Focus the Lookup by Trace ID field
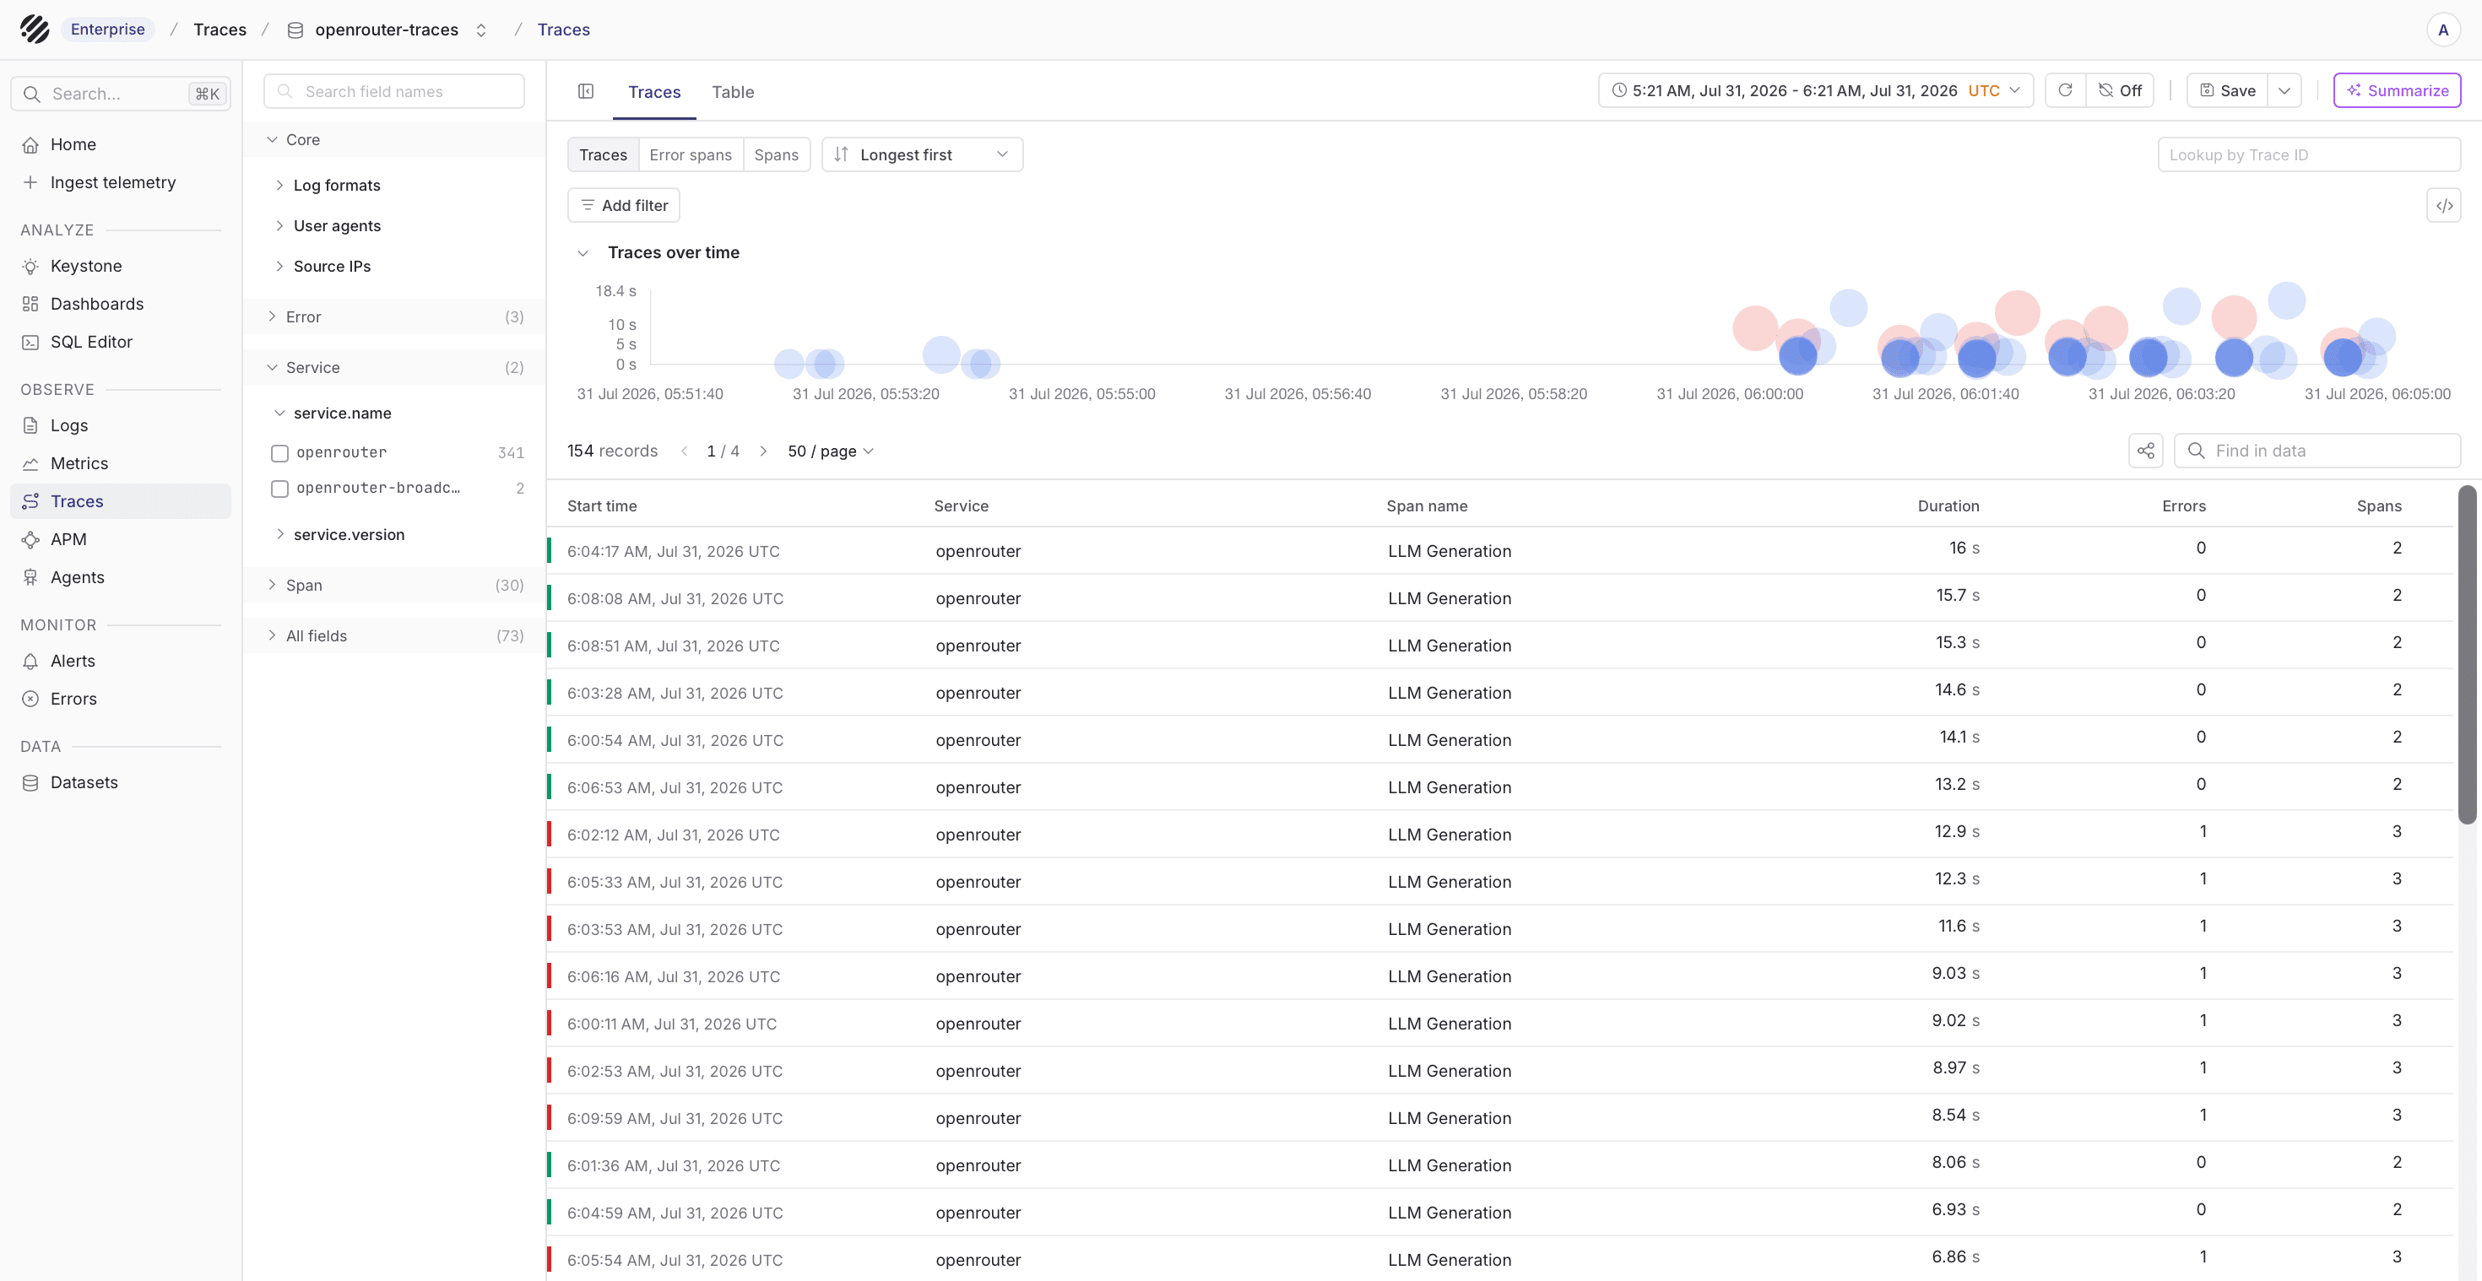The image size is (2482, 1281). (x=2309, y=155)
